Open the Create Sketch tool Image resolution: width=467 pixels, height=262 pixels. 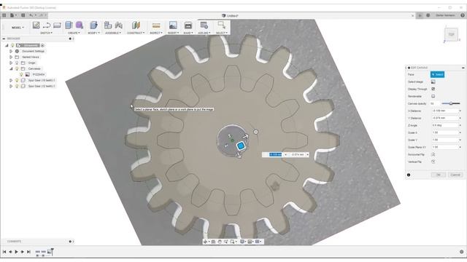tap(36, 25)
